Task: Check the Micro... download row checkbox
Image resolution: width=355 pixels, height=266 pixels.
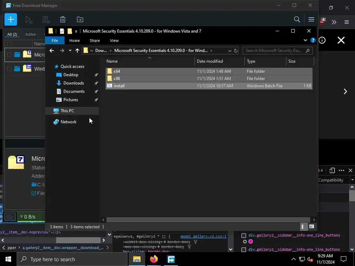Action: 9,55
